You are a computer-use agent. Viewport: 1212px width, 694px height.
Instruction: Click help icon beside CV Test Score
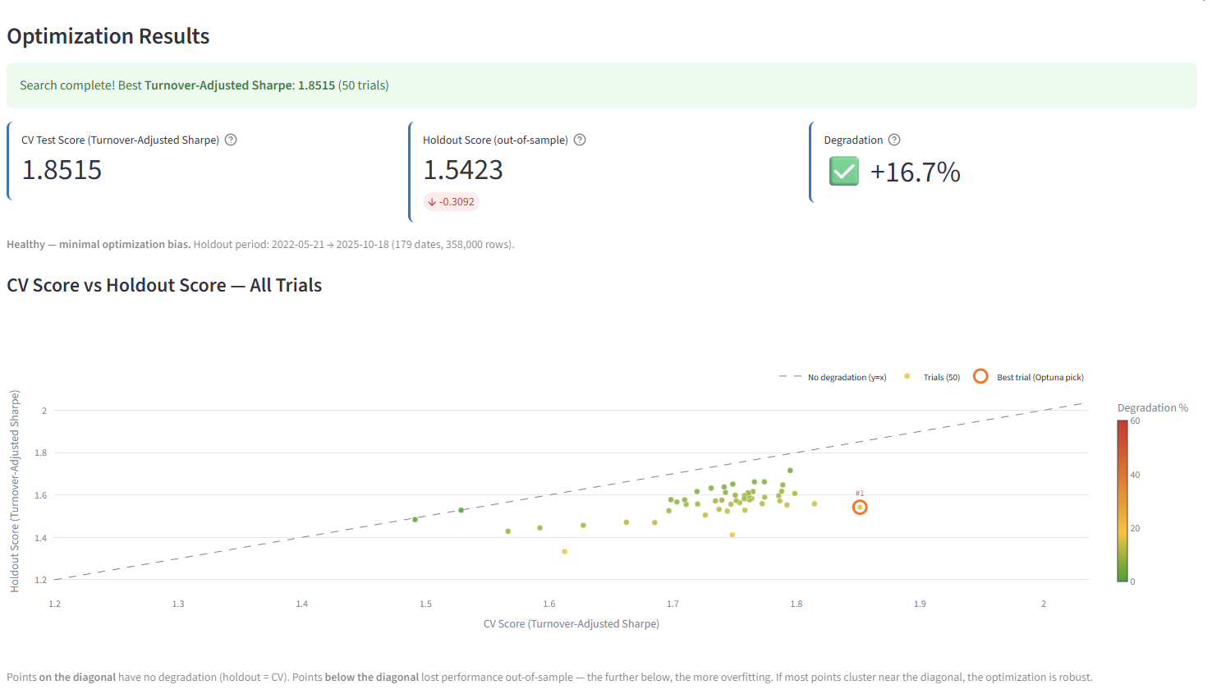[x=231, y=140]
